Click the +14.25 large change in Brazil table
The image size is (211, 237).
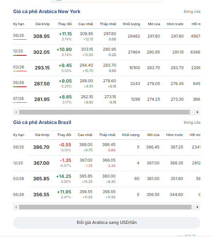tap(64, 176)
